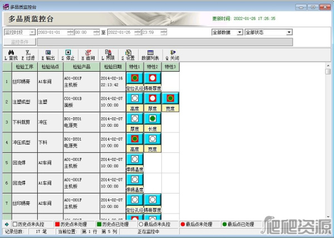Click the red 历史点未处理 legend swatch

coord(57,224)
